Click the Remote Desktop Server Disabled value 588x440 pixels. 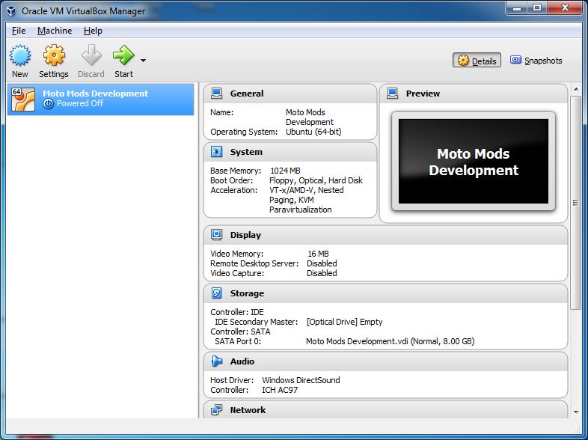point(322,263)
